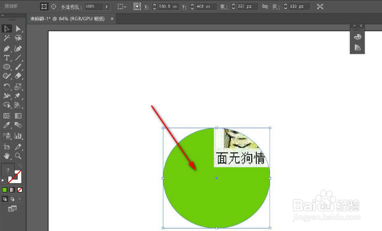Enable Draw Inside mode

click(x=20, y=199)
